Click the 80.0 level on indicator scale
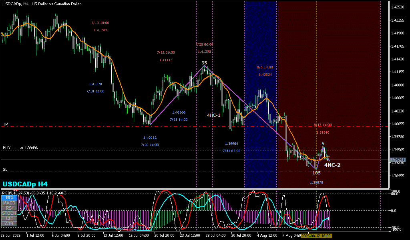The width and height of the screenshot is (410, 240). click(394, 194)
